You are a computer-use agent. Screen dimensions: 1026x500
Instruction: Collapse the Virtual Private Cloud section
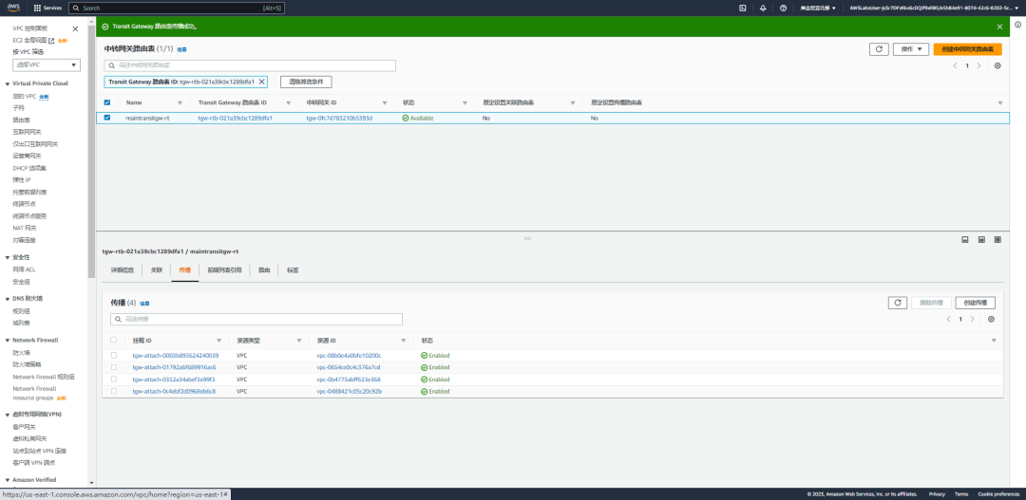[x=8, y=83]
